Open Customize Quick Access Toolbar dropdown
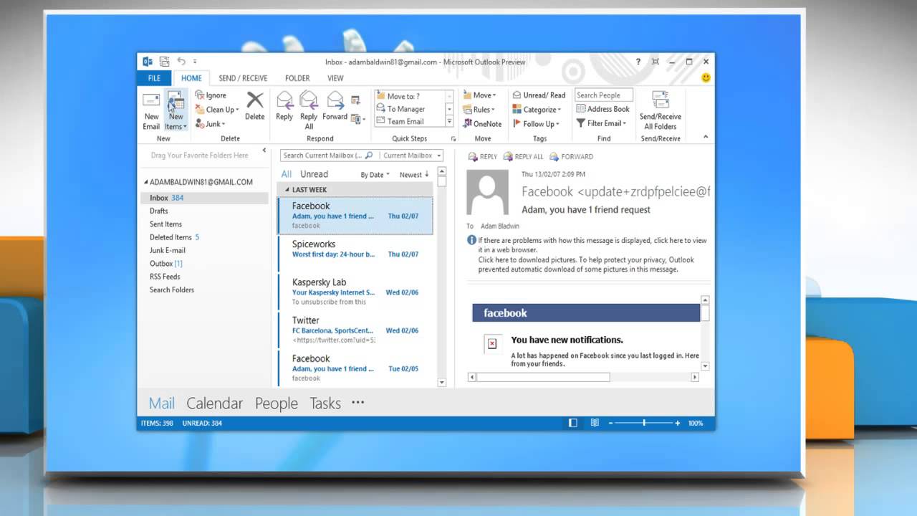Screen dimensions: 917x516 [x=195, y=62]
